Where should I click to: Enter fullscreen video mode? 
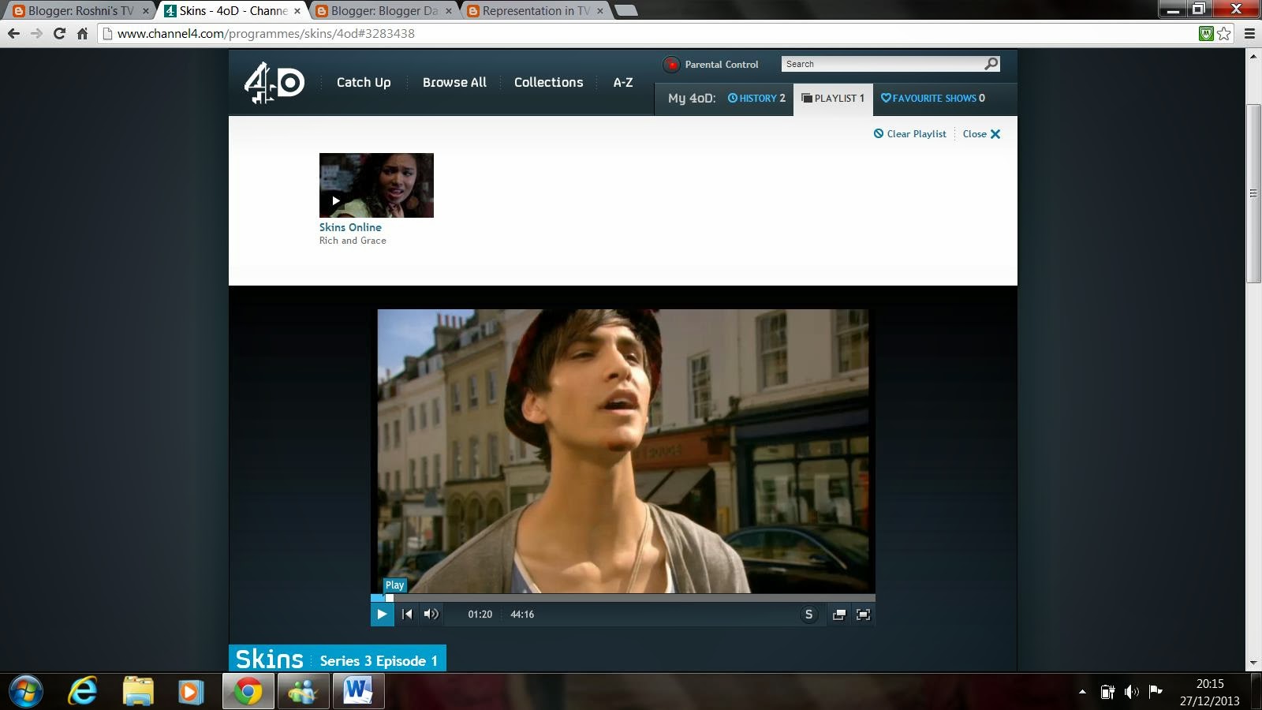[864, 615]
